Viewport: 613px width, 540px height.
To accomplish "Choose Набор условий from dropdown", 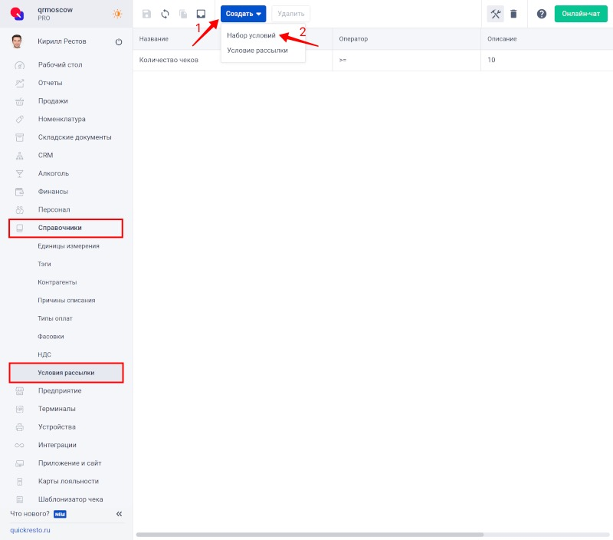I will point(251,35).
